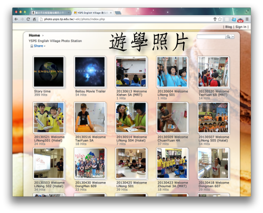Click '20130604 Welcome LiNong 501' title
Viewport: 263px width, 213px height.
[173, 93]
